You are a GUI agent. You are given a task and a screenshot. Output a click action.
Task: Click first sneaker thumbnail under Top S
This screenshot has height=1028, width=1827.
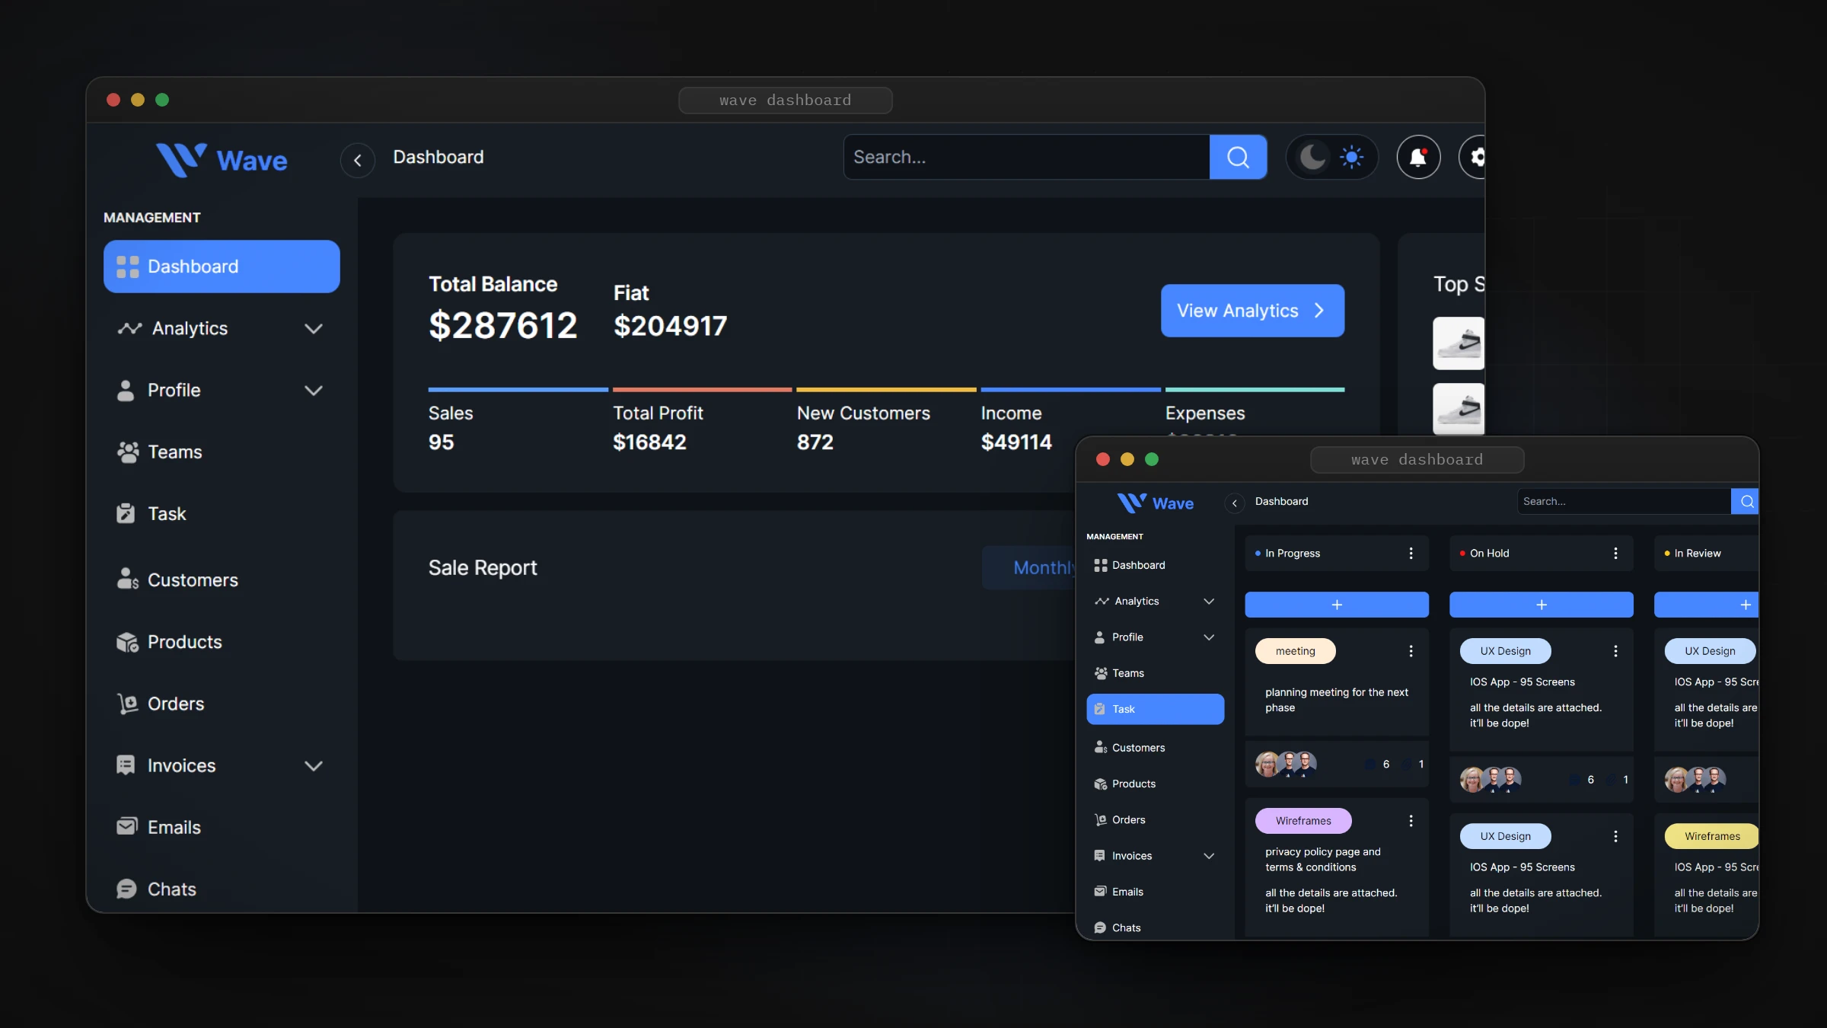click(x=1459, y=343)
